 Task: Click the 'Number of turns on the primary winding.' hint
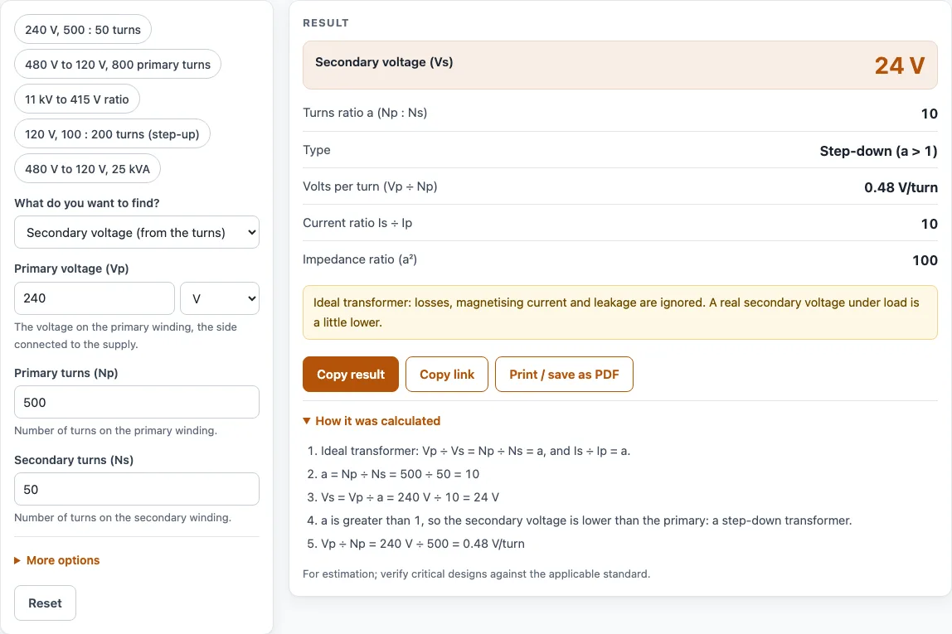(115, 431)
